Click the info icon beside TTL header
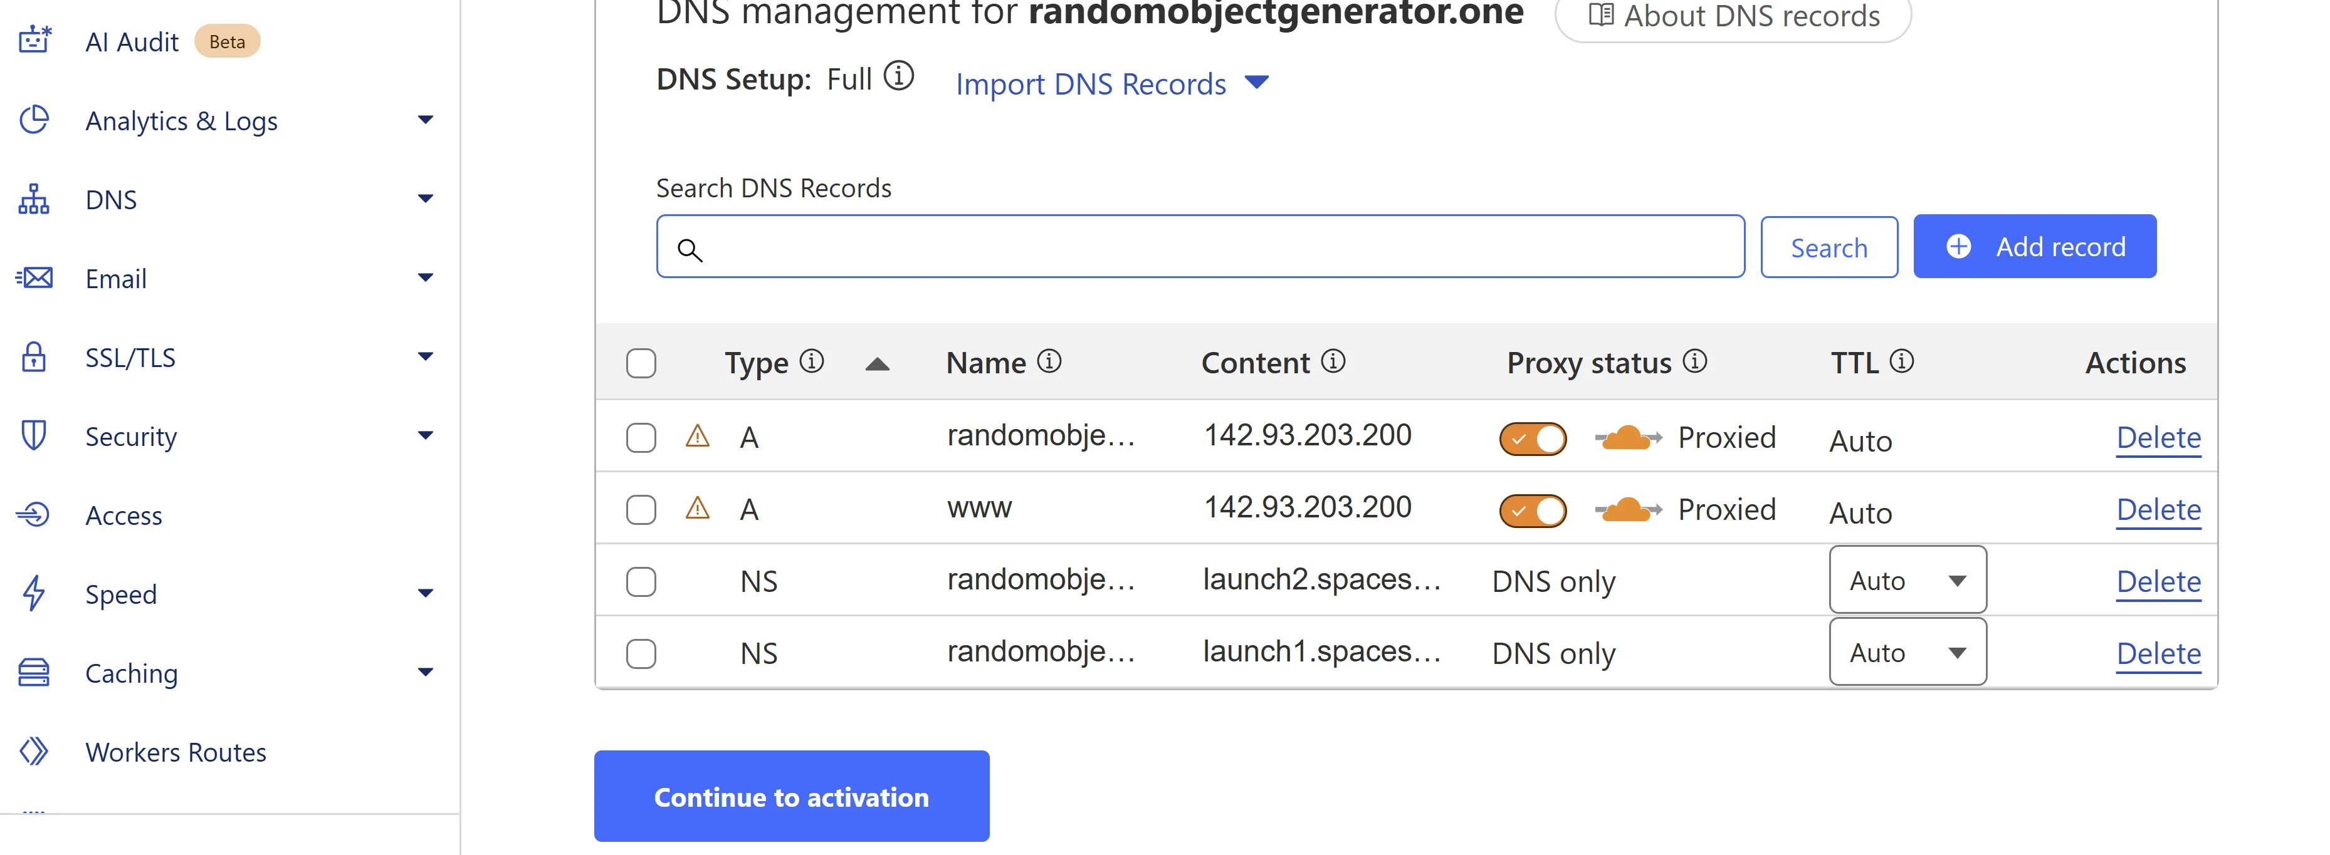The image size is (2330, 855). 1902,361
